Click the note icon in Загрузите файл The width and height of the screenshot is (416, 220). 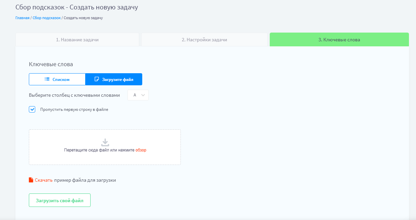click(97, 79)
